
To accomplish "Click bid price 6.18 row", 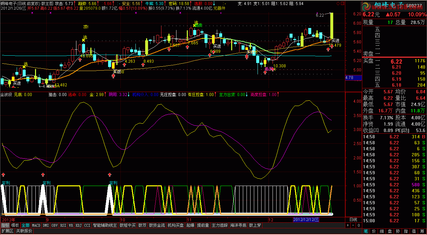I will coord(394,85).
